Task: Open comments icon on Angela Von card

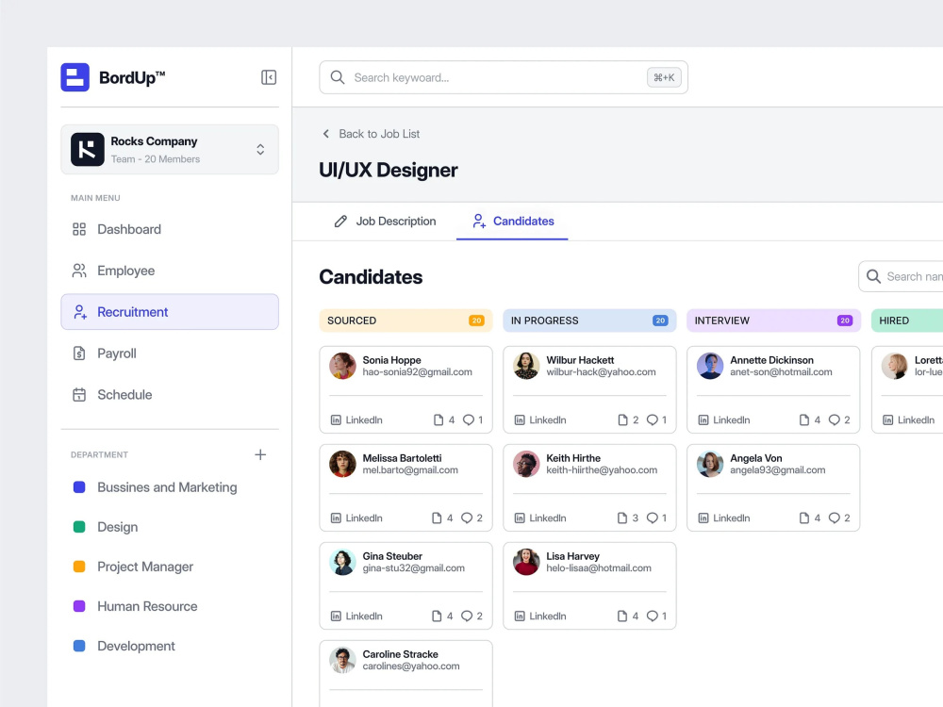Action: tap(835, 518)
